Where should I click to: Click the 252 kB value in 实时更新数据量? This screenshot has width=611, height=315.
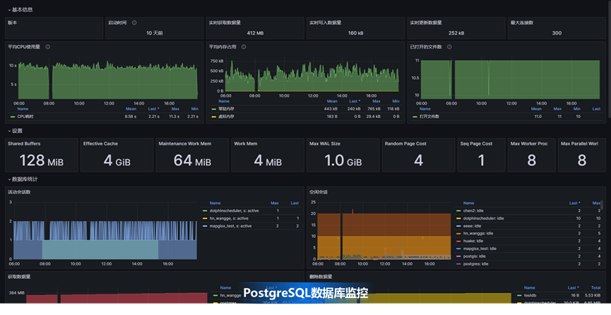point(456,33)
